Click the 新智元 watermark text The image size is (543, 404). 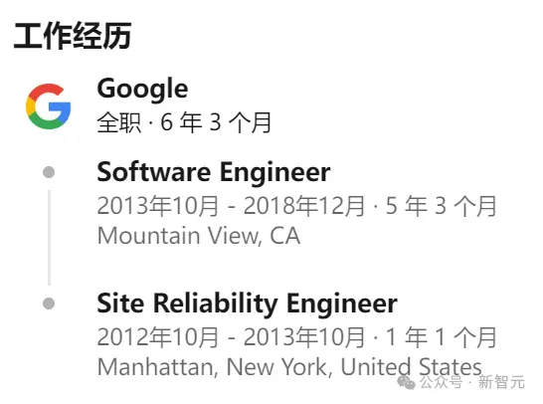point(501,382)
